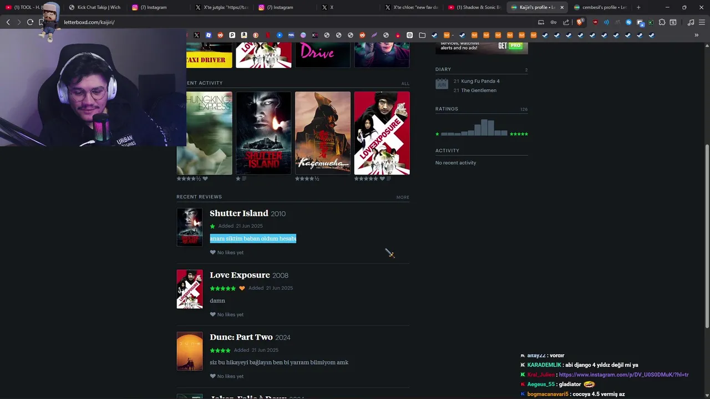Open a new tab with plus button
710x399 pixels.
click(x=638, y=7)
